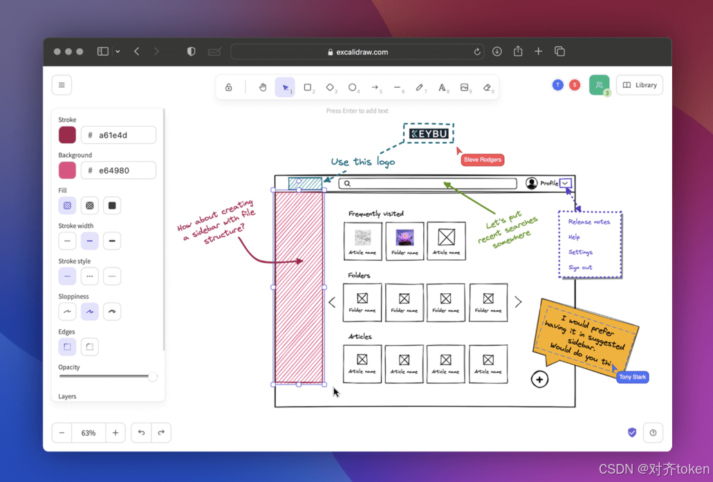Select the Diamond tool
713x482 pixels.
(x=330, y=87)
